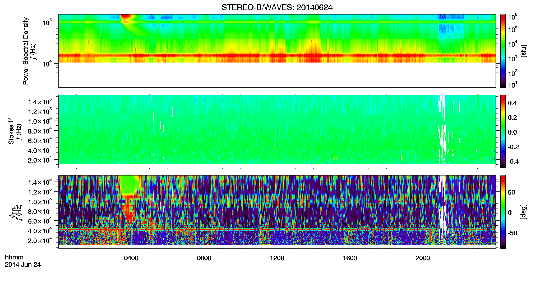Image resolution: width=554 pixels, height=285 pixels.
Task: Click the green patch in bottom phi panel
Action: [x=130, y=185]
